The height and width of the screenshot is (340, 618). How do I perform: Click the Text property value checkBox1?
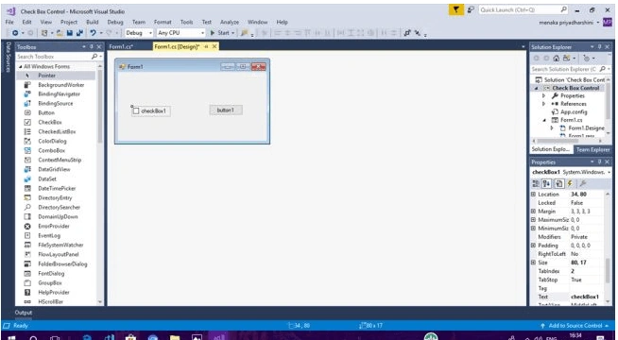[x=585, y=297]
